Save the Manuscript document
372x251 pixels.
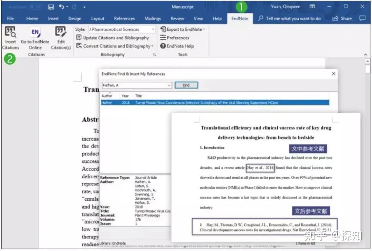pyautogui.click(x=51, y=7)
